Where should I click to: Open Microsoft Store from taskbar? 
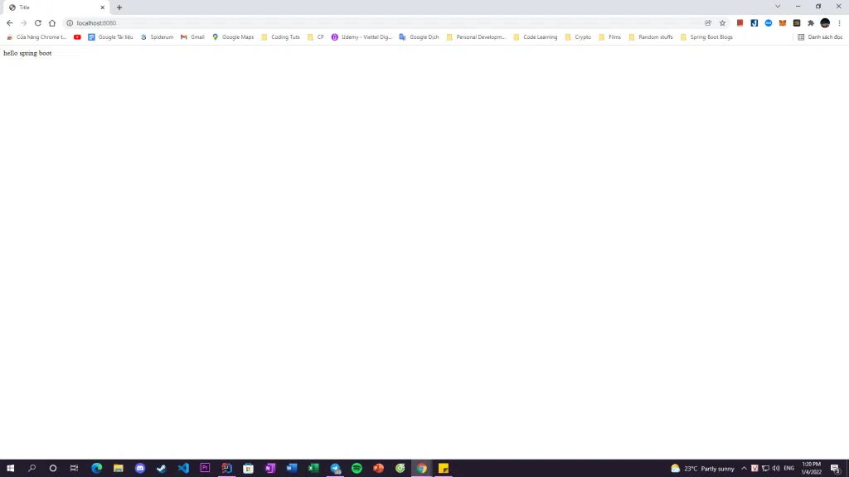click(249, 469)
